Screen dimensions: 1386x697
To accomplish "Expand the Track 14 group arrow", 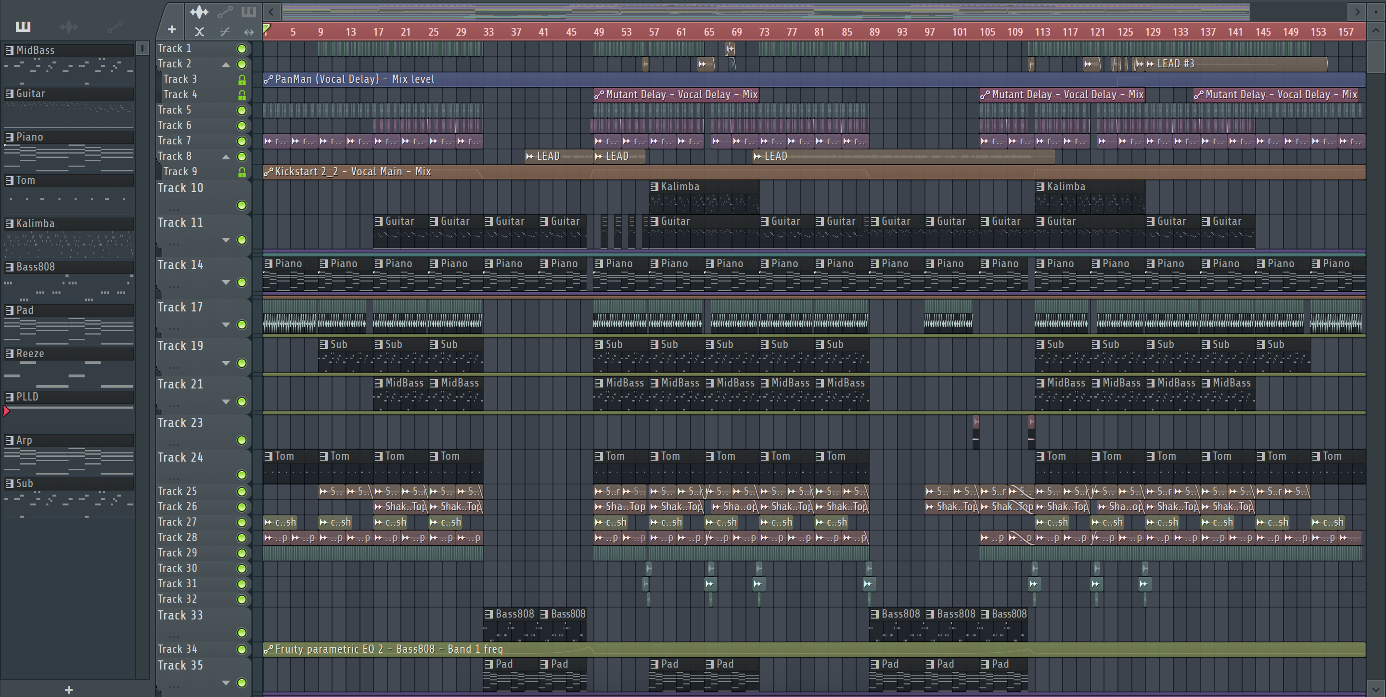I will pos(226,283).
